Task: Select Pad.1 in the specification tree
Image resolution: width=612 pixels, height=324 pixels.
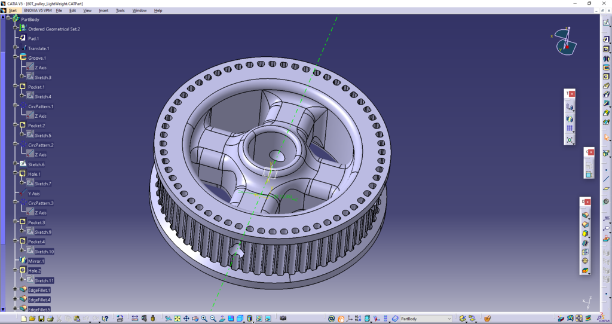Action: pos(33,39)
